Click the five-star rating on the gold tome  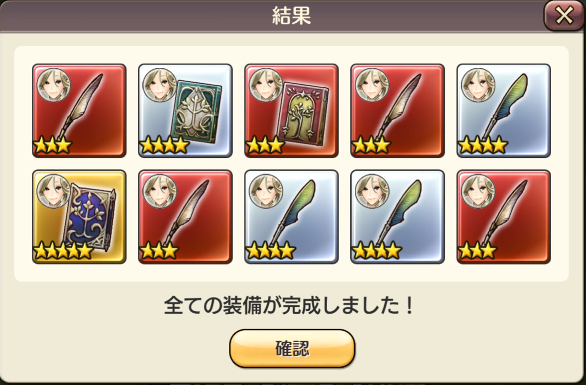[x=62, y=250]
